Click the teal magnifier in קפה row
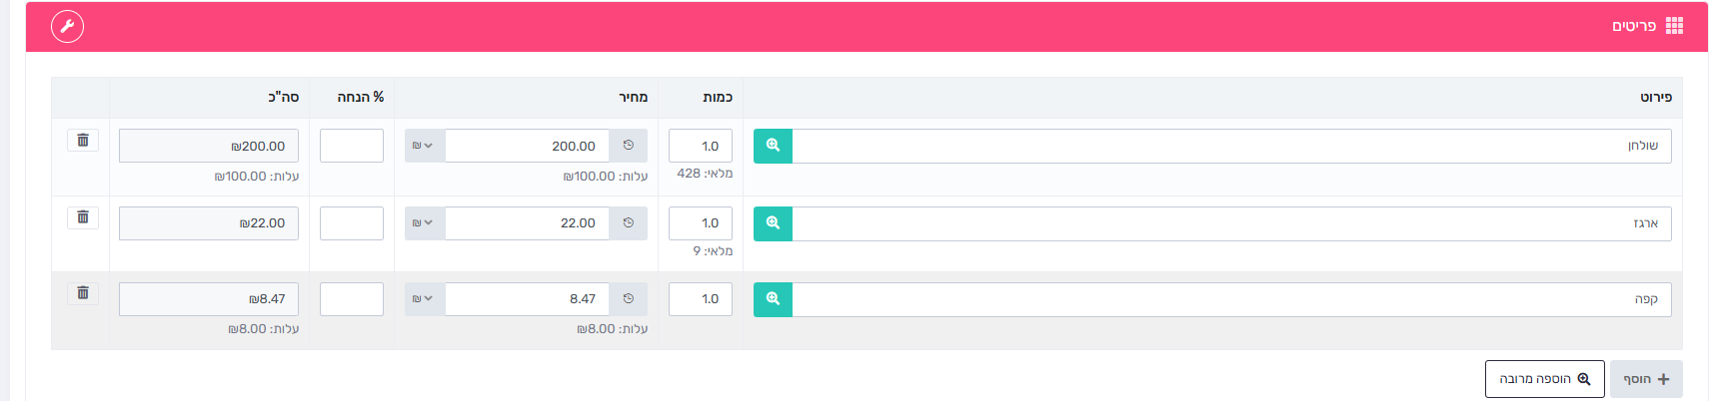1720x401 pixels. click(x=773, y=299)
